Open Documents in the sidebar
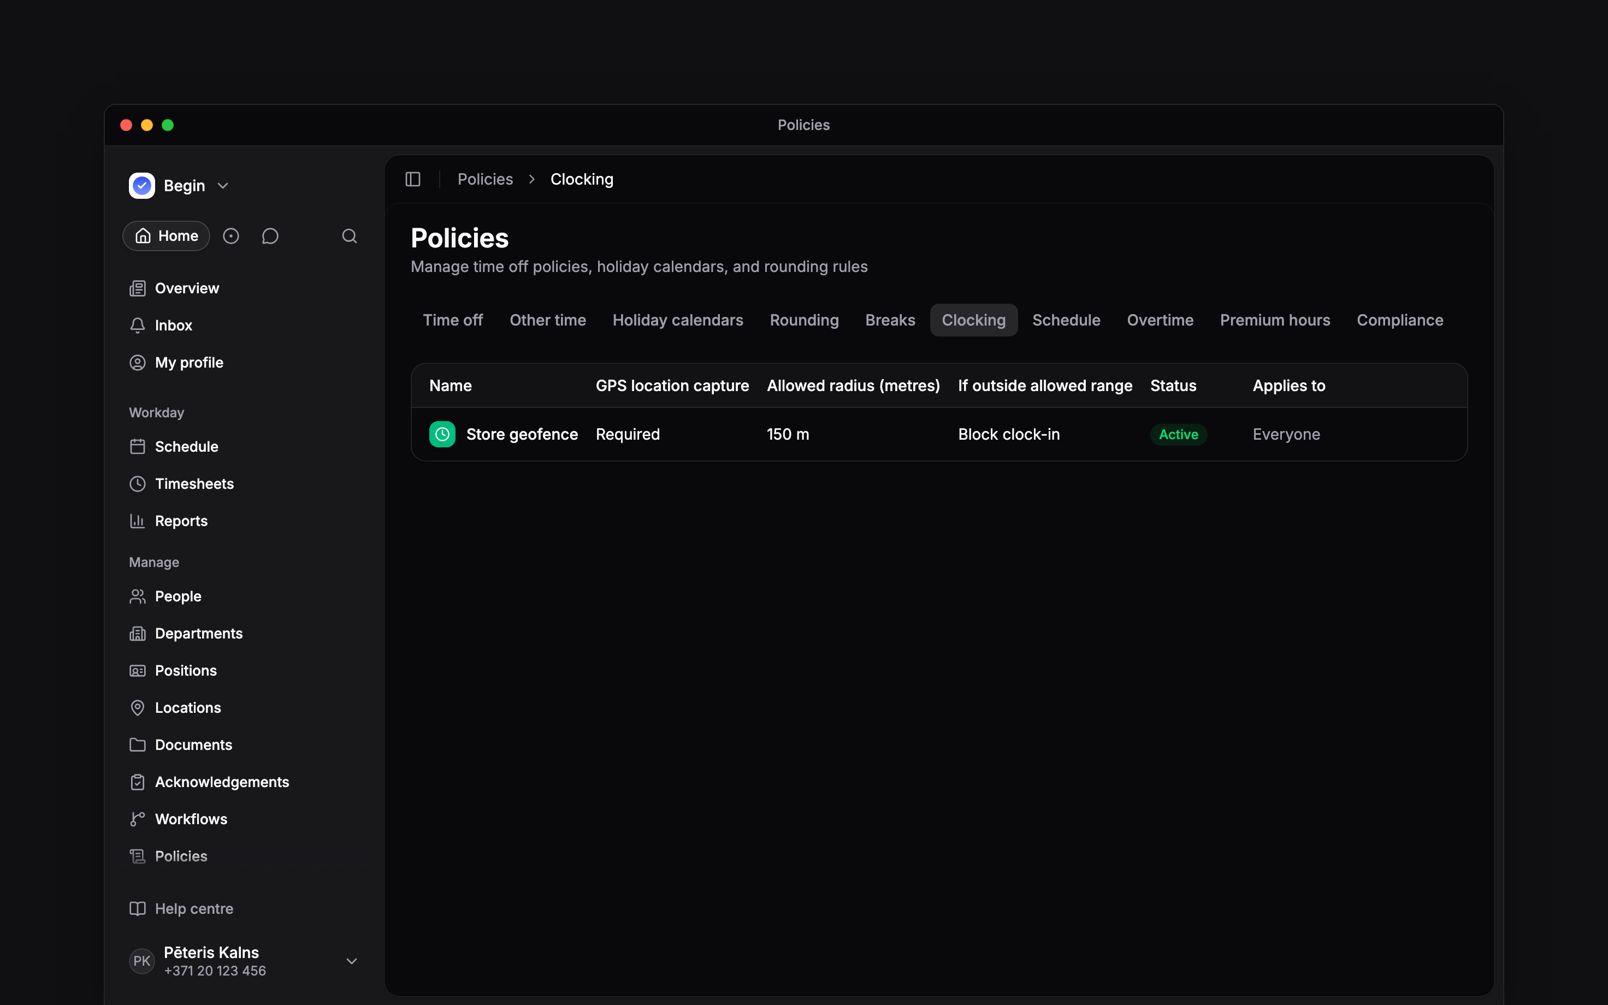Image resolution: width=1608 pixels, height=1005 pixels. [244, 745]
